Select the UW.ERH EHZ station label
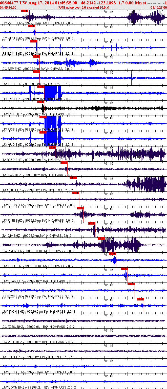This screenshot has width=167, height=389. click(12, 84)
